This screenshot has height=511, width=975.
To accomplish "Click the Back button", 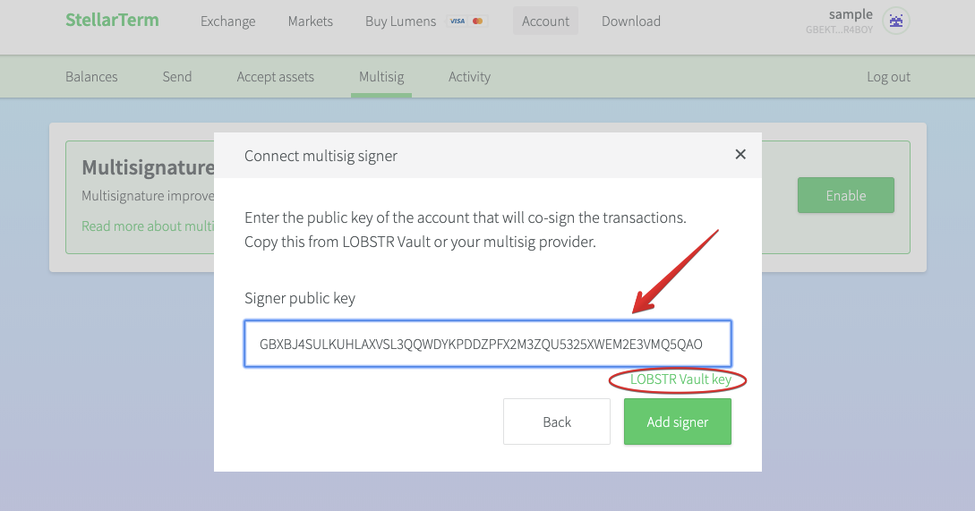I will [x=557, y=422].
